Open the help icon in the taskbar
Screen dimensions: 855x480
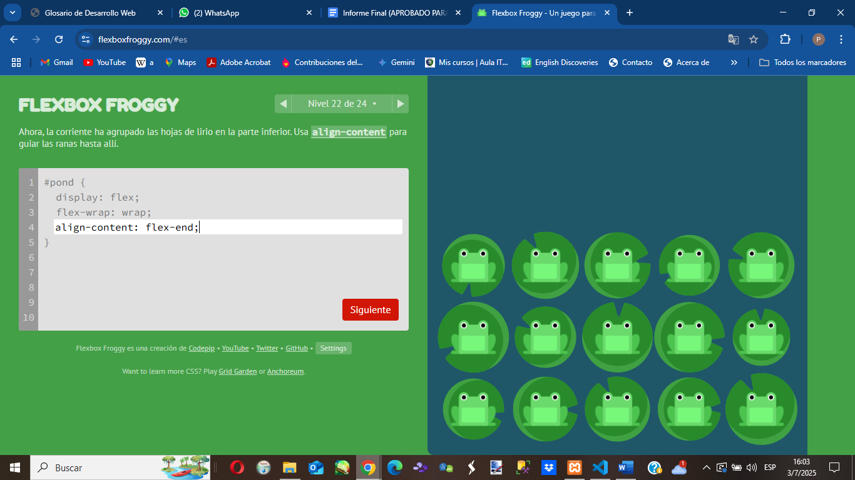click(654, 467)
